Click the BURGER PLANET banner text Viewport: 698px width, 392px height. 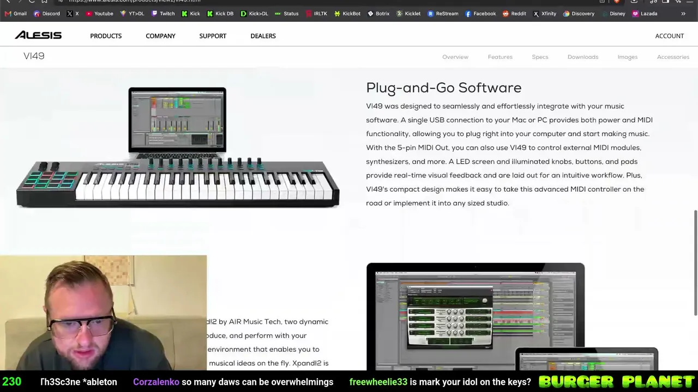[616, 382]
